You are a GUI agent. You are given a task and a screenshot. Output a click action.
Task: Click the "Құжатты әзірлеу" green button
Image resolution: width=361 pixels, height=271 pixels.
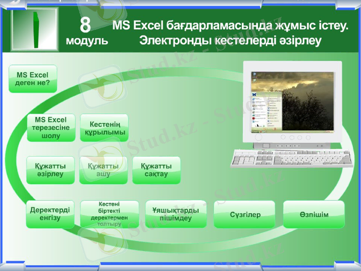pyautogui.click(x=51, y=170)
